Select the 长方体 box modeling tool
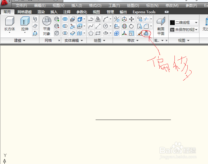This screenshot has height=164, width=208. (9, 24)
